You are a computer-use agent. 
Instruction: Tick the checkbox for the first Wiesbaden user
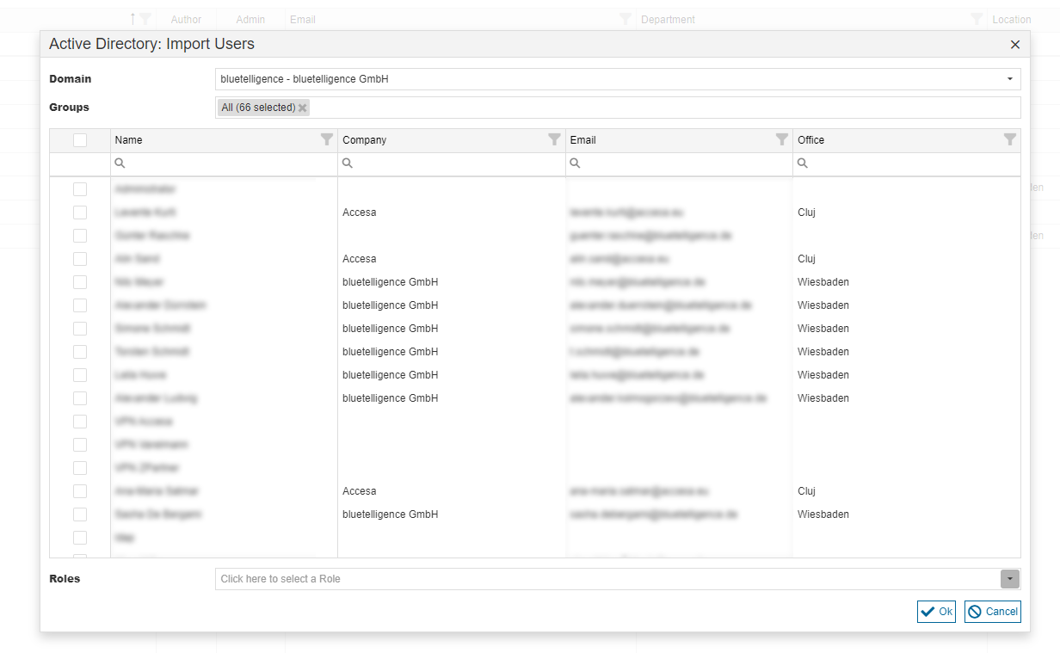click(80, 282)
